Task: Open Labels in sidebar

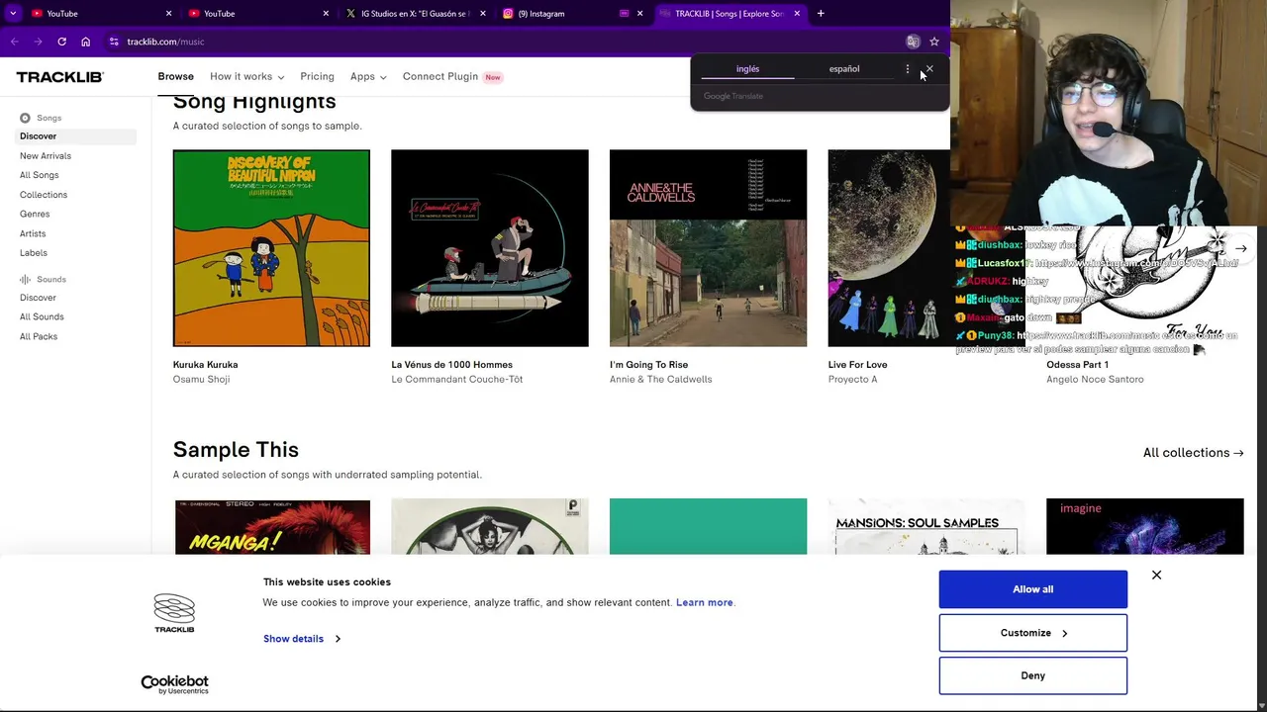Action: pos(34,252)
